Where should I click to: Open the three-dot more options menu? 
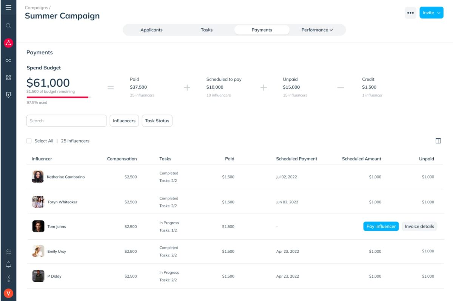410,12
